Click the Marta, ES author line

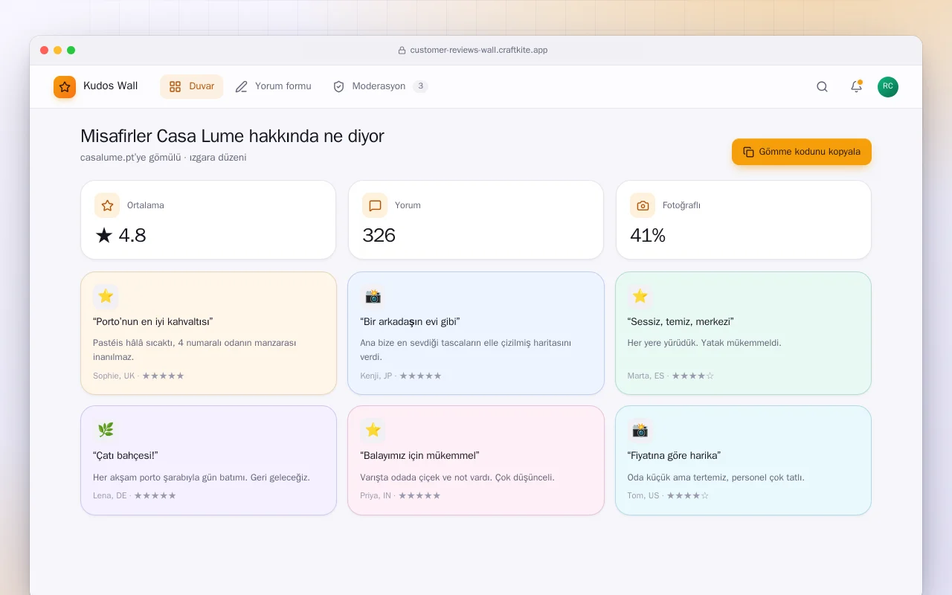(x=671, y=376)
